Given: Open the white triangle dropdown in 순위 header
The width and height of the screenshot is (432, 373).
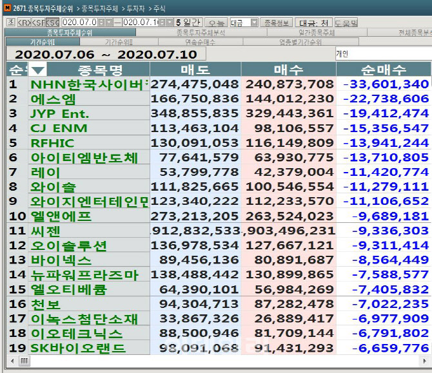Looking at the screenshot, I should [x=38, y=70].
